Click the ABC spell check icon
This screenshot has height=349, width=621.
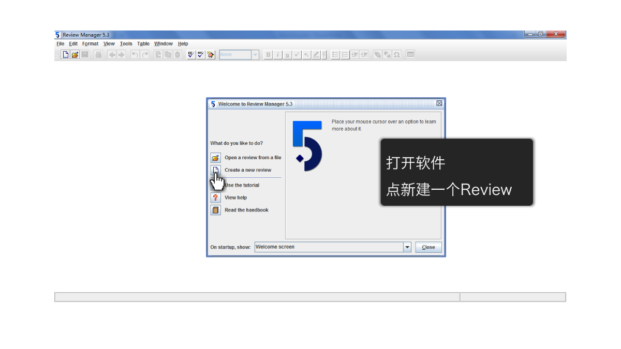pos(201,54)
